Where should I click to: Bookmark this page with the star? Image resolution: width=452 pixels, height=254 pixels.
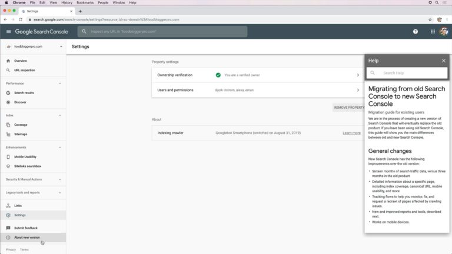[x=430, y=19]
